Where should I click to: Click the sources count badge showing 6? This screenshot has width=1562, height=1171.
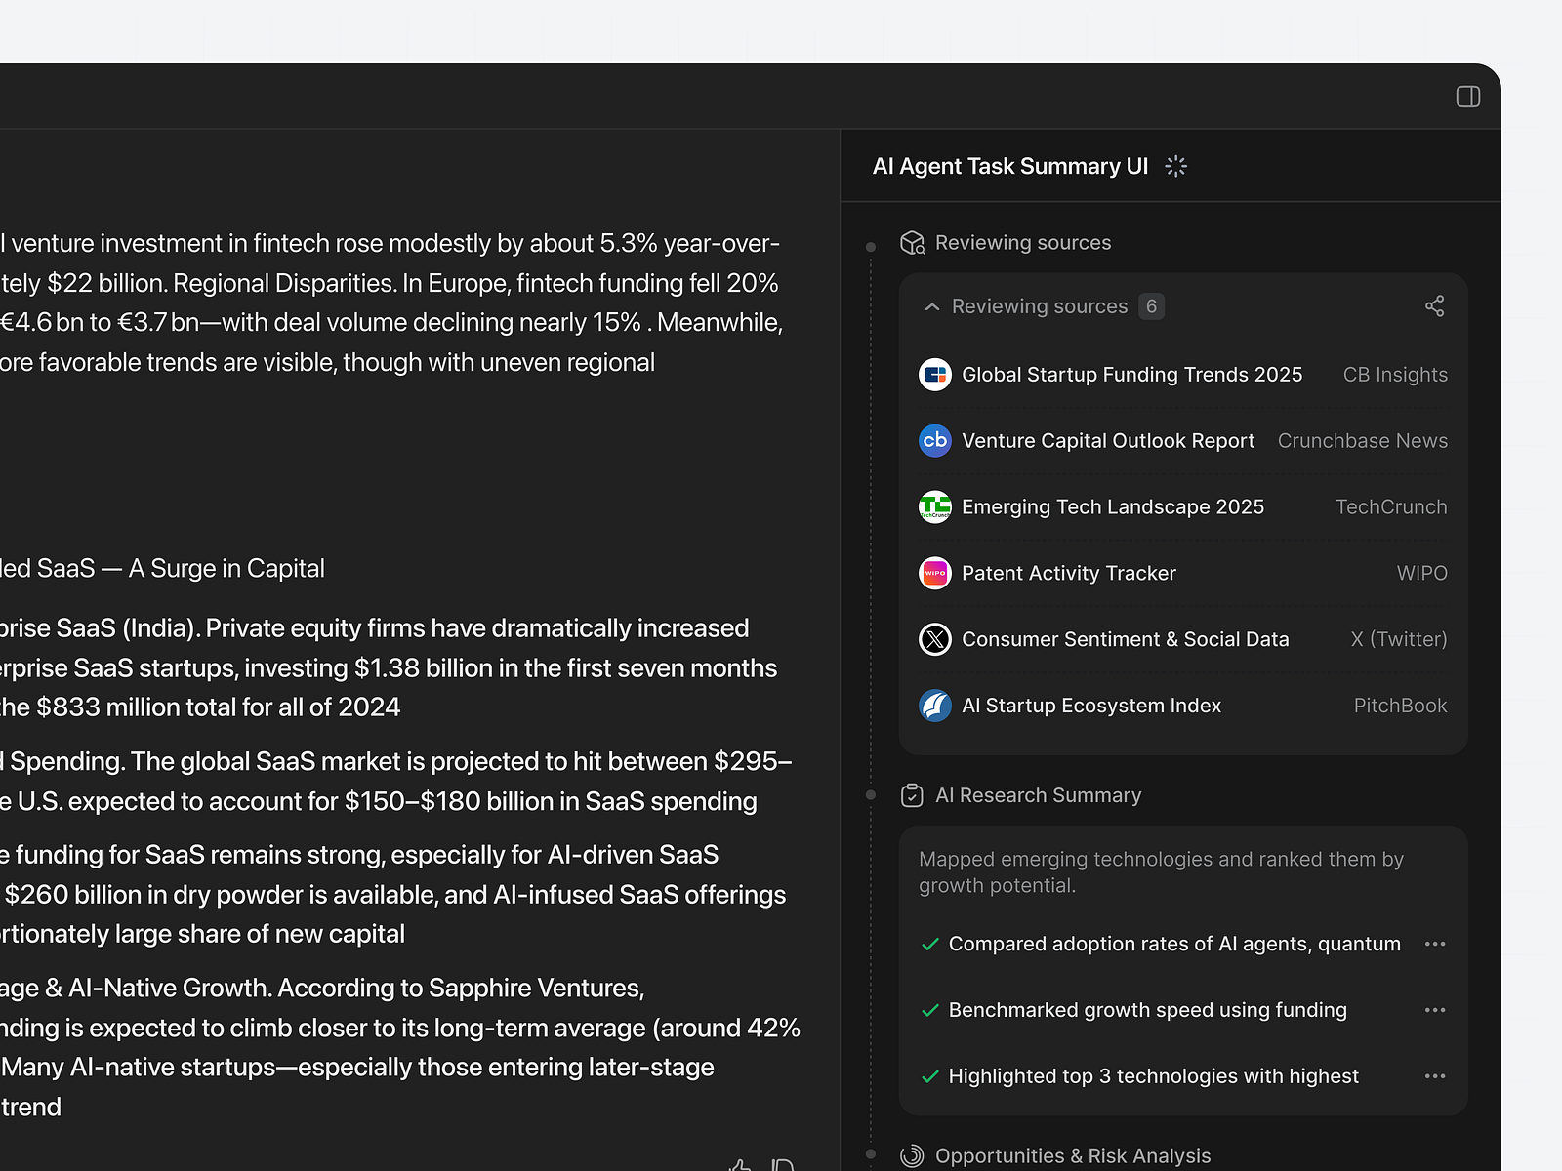point(1151,305)
